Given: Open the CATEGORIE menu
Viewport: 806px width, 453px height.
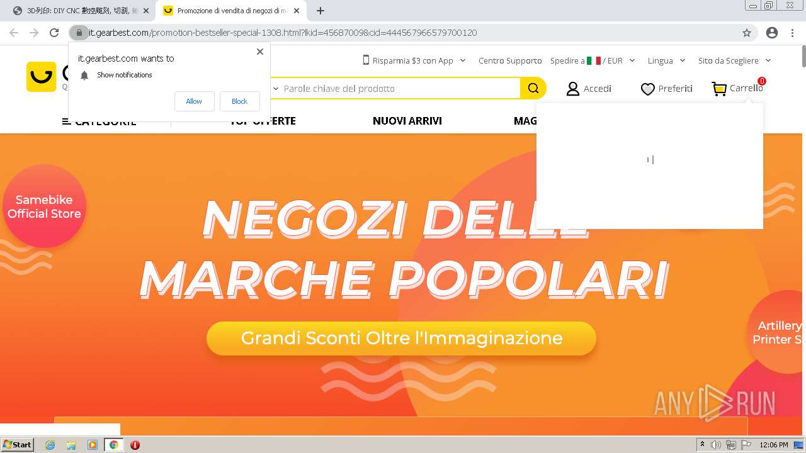Looking at the screenshot, I should pyautogui.click(x=99, y=121).
